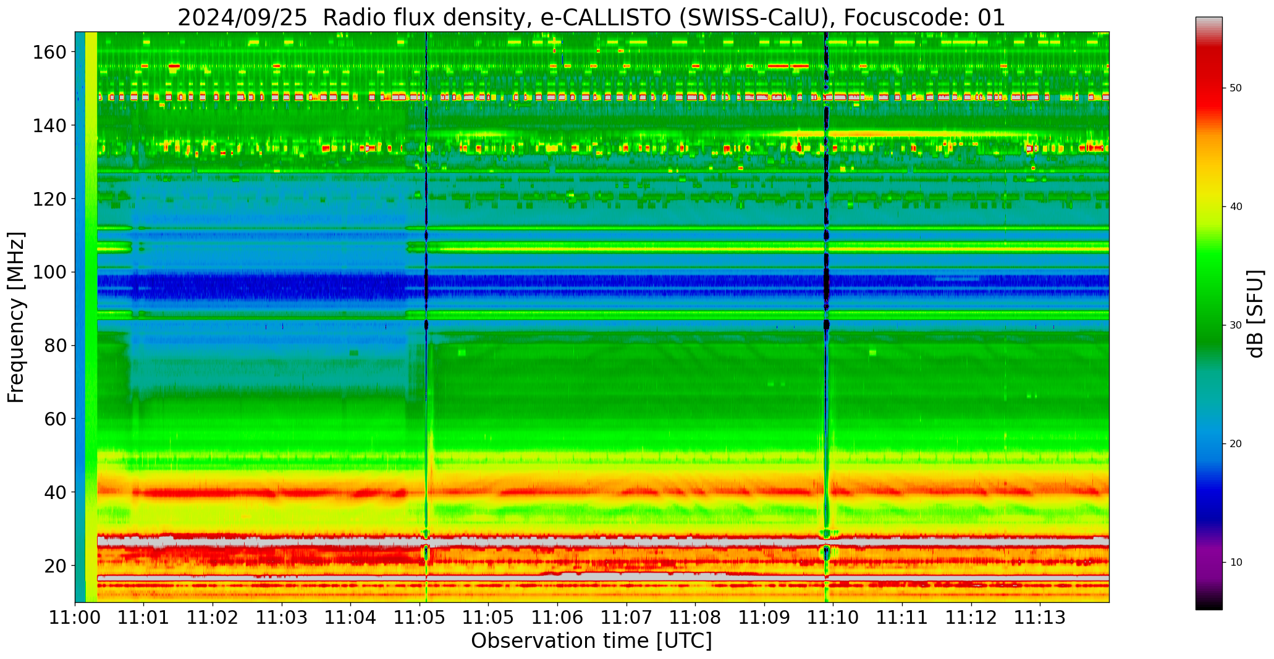Click the 60 frequency axis tick label
1274x659 pixels.
(x=55, y=419)
